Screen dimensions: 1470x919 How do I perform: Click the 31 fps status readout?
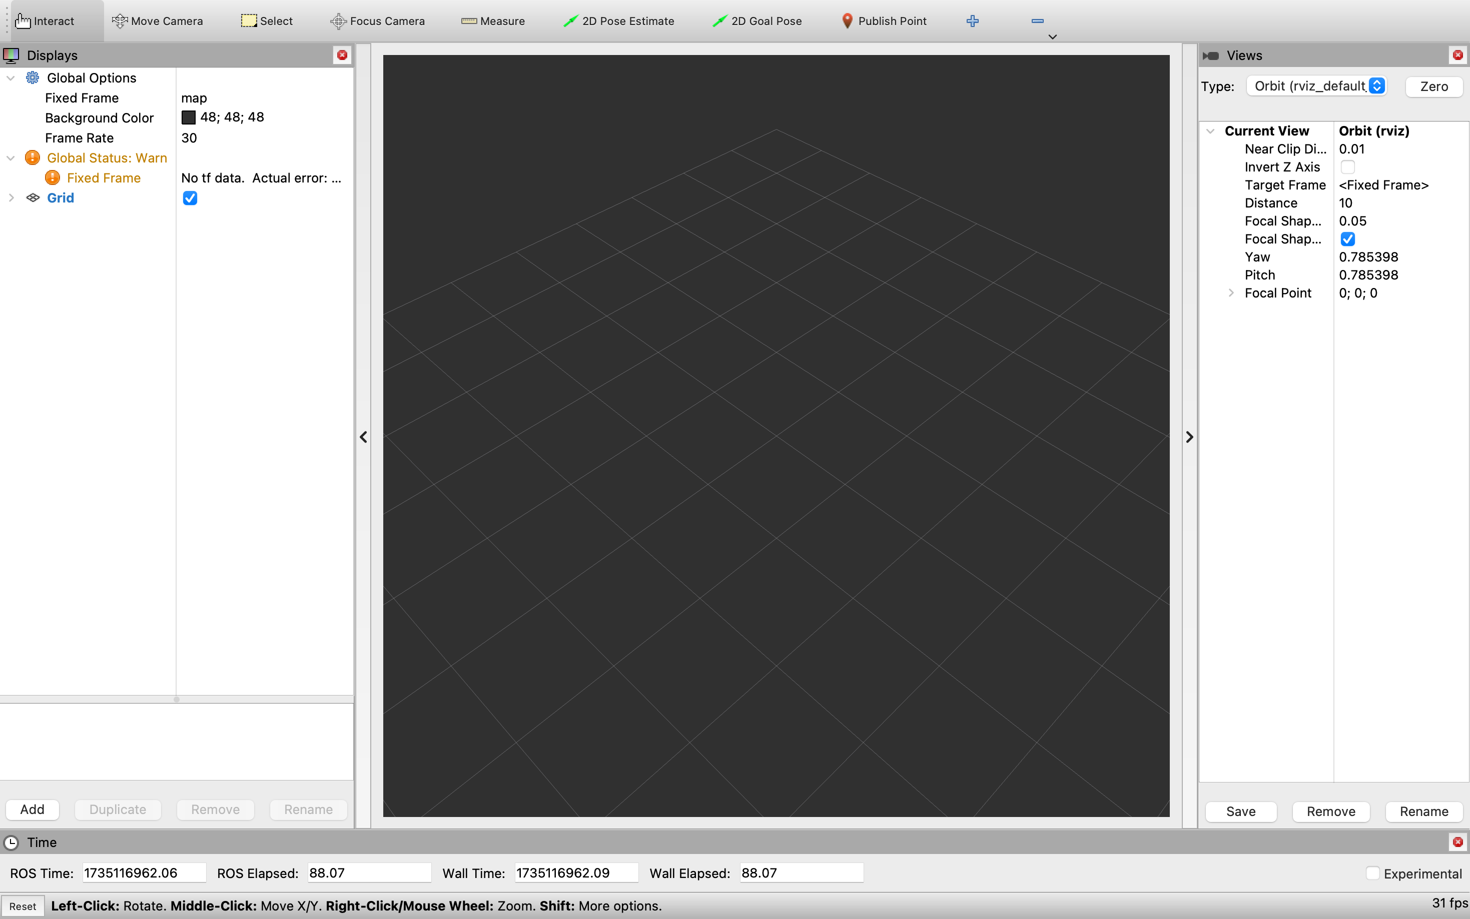1450,902
